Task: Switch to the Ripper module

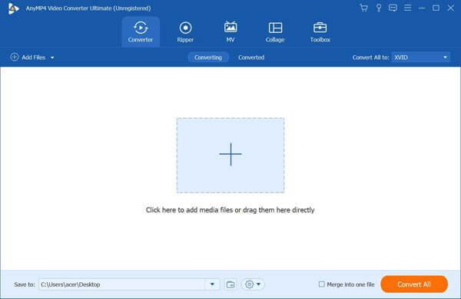Action: click(x=185, y=31)
